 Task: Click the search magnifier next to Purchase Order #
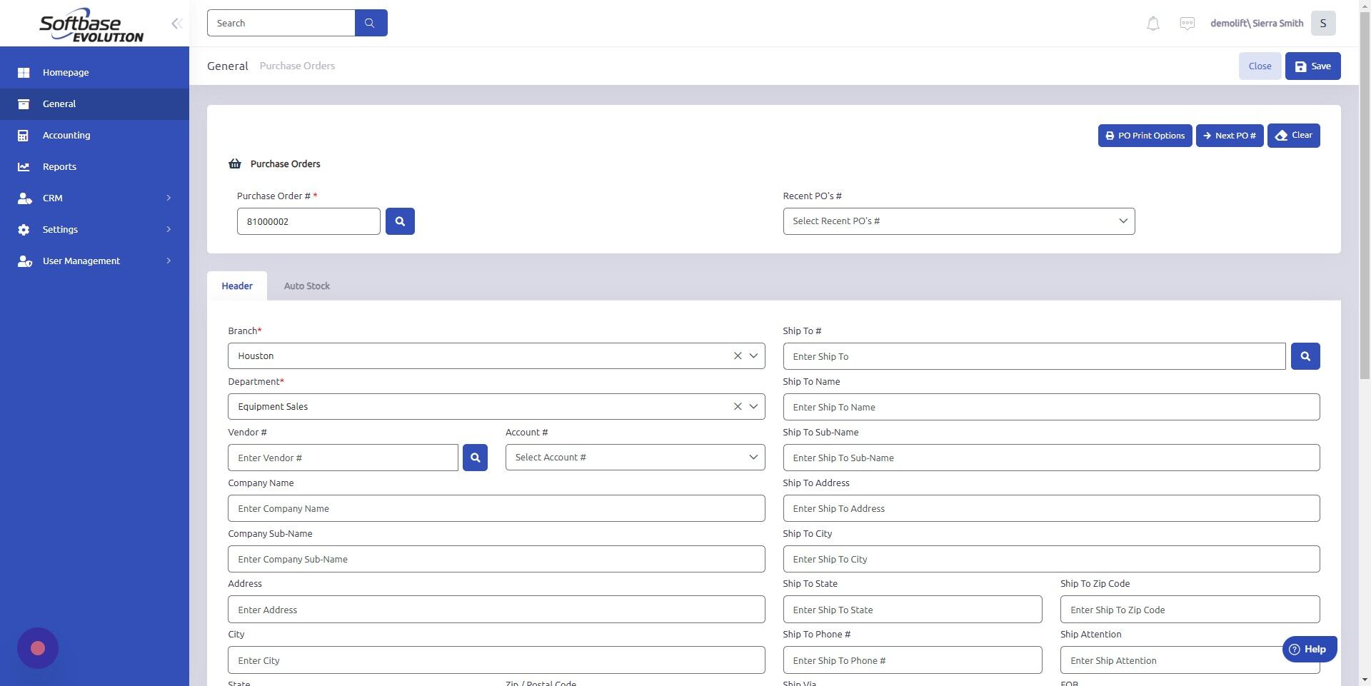click(400, 221)
